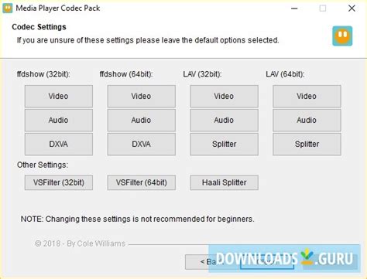Screen dimensions: 367x279
Task: Open LAV 32bit Splitter settings
Action: point(224,144)
